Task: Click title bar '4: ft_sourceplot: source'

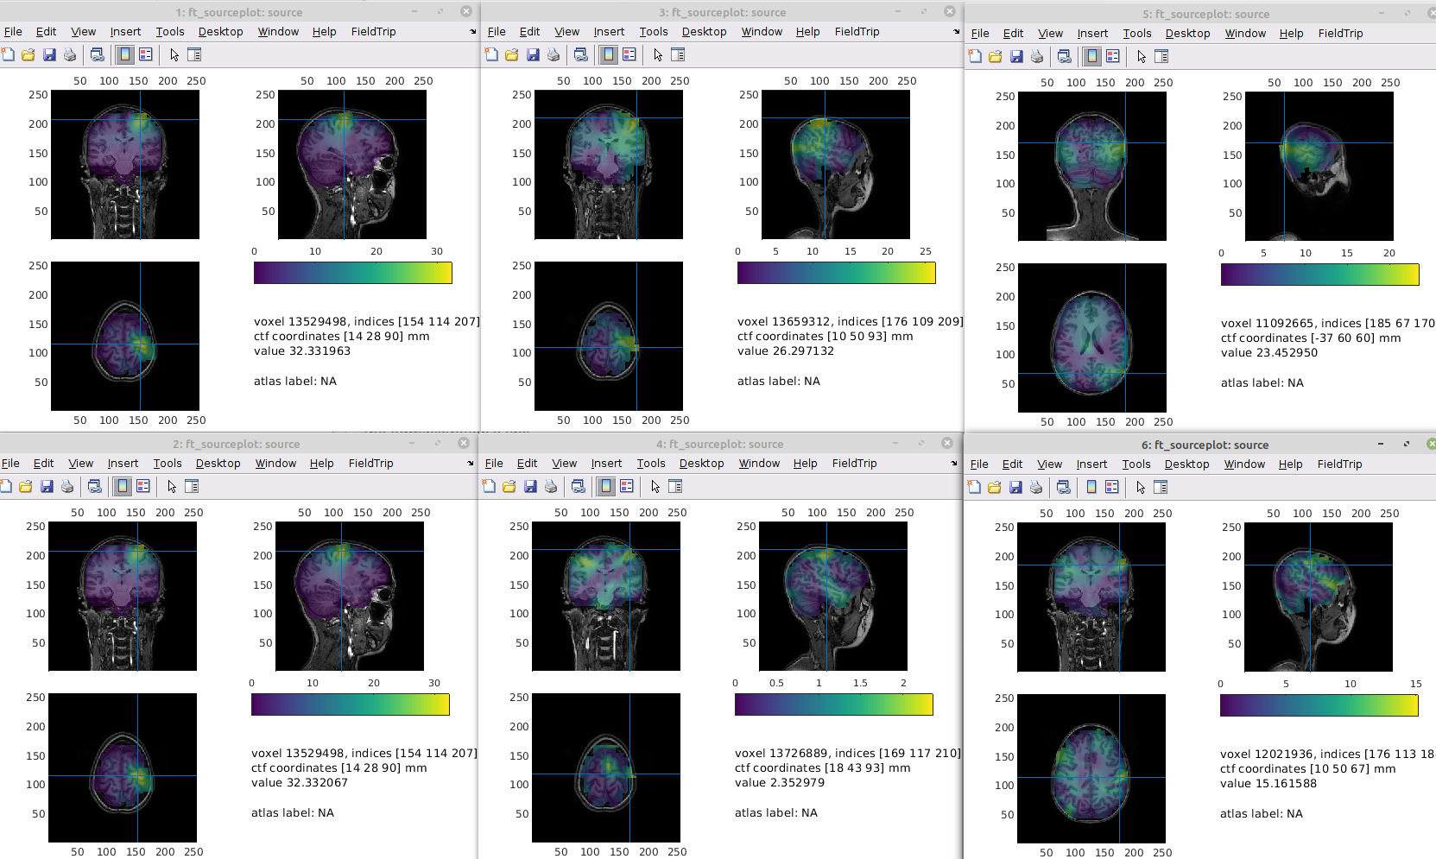Action: point(720,444)
